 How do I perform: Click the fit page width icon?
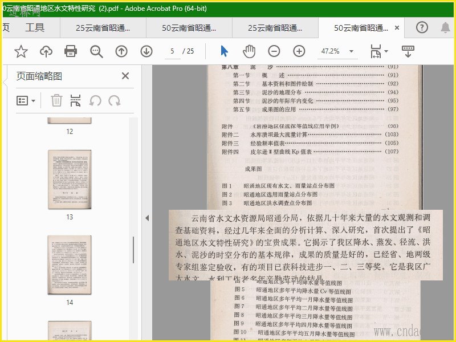coord(376,51)
